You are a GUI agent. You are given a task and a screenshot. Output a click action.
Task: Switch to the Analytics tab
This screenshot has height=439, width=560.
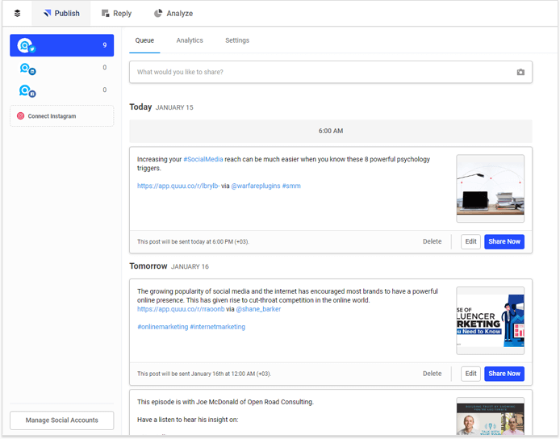coord(190,40)
